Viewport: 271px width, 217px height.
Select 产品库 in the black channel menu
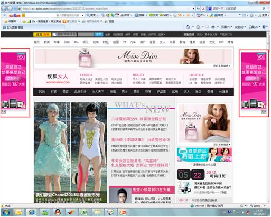162,92
